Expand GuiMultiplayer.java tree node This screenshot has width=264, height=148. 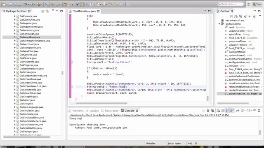pos(14,48)
